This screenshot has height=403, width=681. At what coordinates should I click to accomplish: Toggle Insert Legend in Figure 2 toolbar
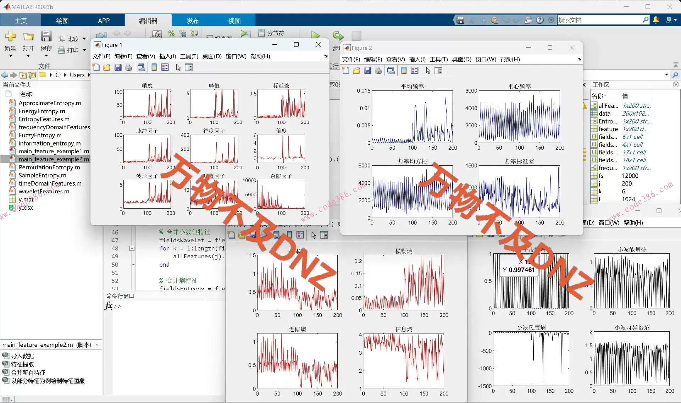(x=415, y=71)
